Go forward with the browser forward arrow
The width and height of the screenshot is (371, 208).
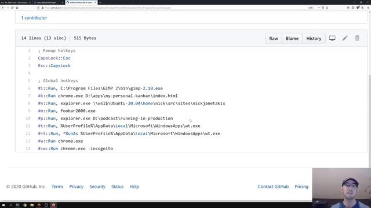tap(8, 8)
